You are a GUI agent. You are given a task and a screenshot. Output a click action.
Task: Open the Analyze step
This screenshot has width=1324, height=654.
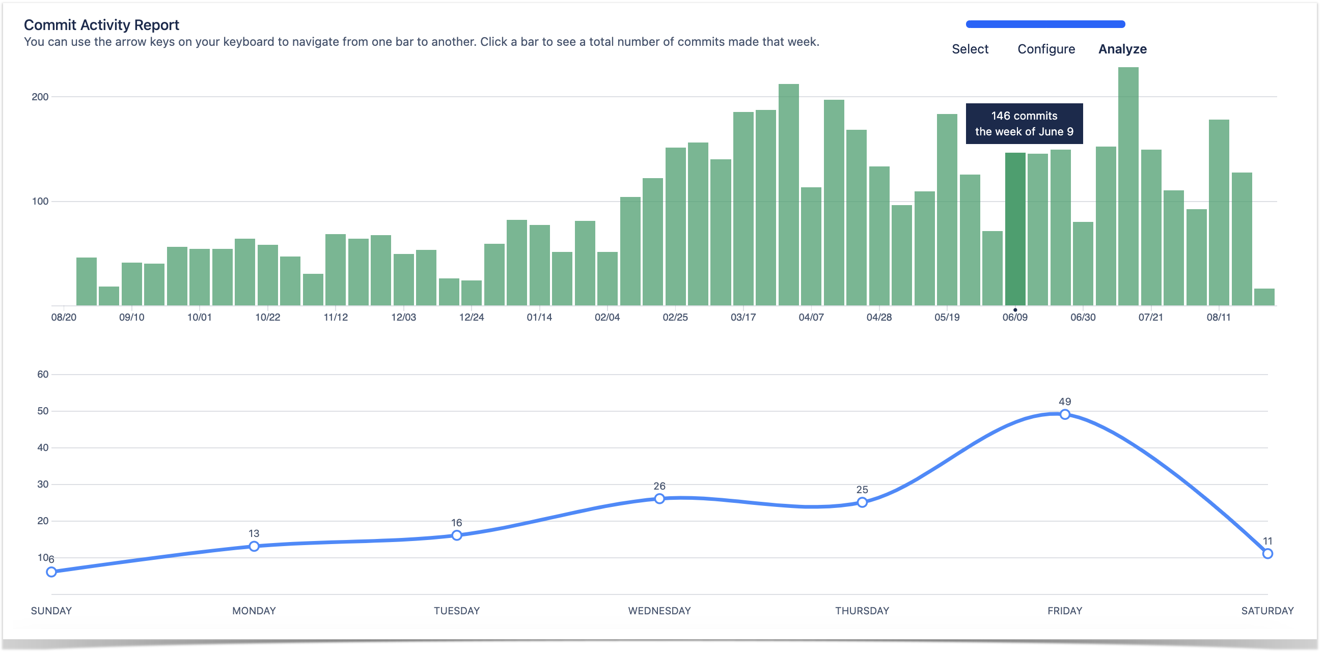[x=1122, y=49]
